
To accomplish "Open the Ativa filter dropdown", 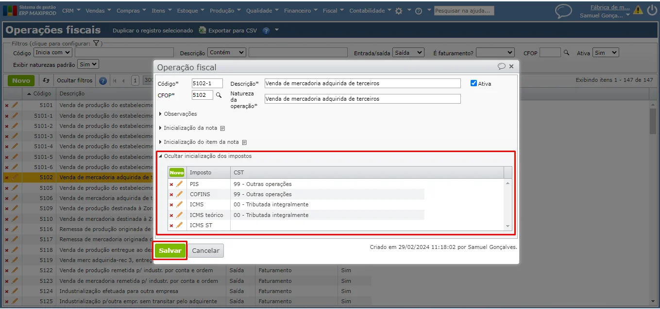I will [x=606, y=52].
